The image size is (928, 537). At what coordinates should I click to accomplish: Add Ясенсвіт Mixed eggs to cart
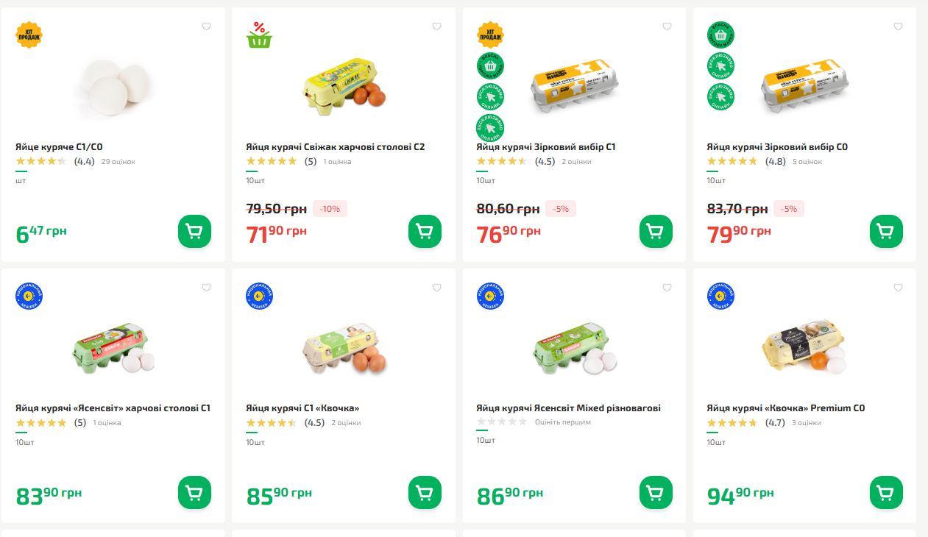(656, 492)
